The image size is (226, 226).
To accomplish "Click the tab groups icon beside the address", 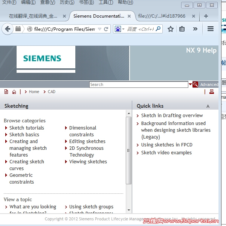I will 18,29.
